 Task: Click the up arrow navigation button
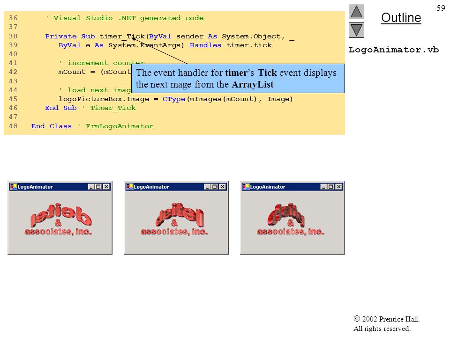356,11
